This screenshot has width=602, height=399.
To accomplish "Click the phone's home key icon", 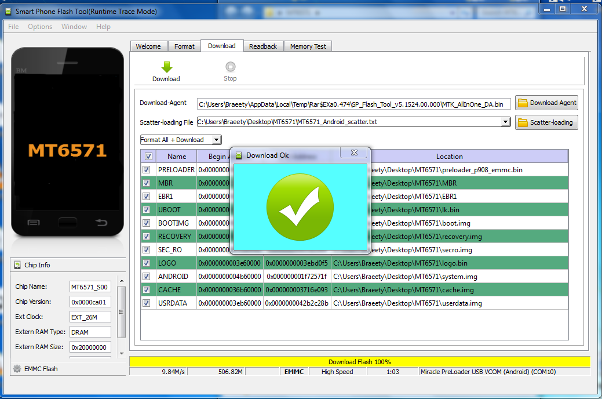I will [68, 223].
